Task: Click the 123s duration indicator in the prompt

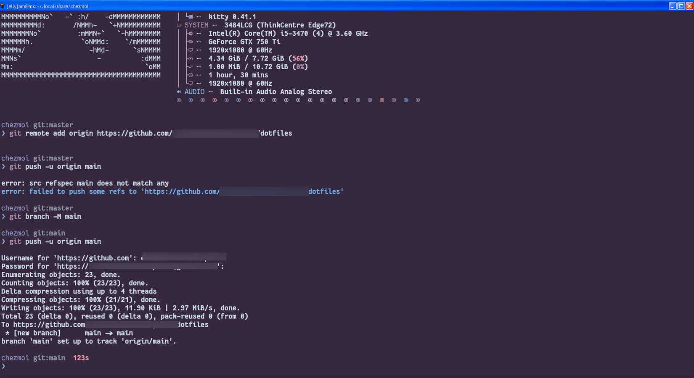Action: click(x=81, y=357)
